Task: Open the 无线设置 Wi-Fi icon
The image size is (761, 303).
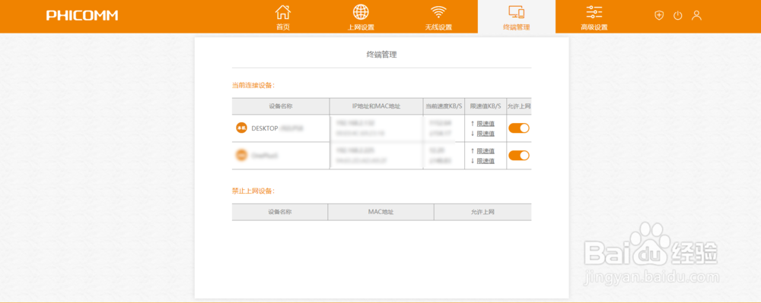Action: (x=438, y=11)
